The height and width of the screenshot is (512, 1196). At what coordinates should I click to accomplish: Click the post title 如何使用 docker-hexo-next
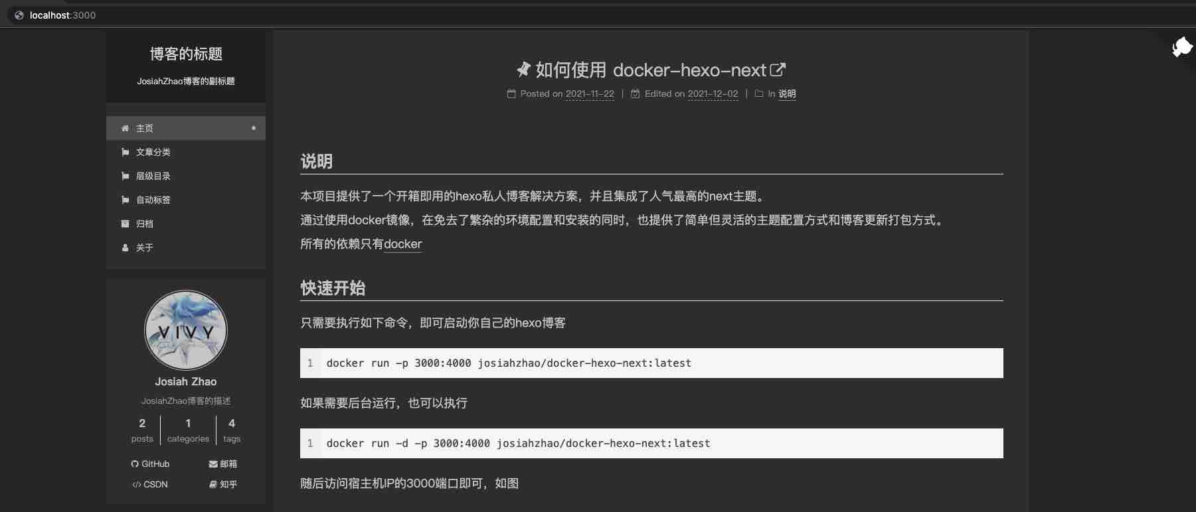651,70
